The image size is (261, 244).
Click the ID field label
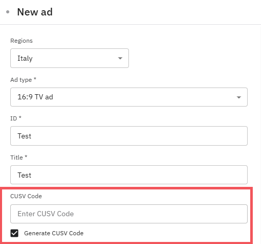point(13,118)
